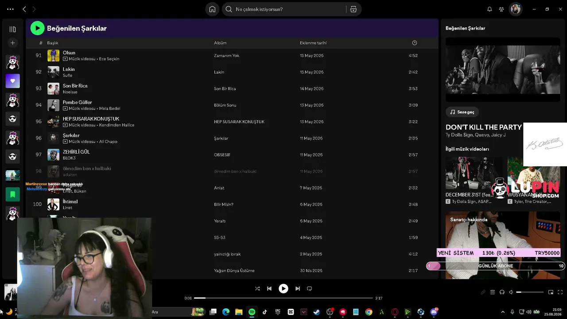Open the 'OBSESIF' album link

tap(222, 155)
